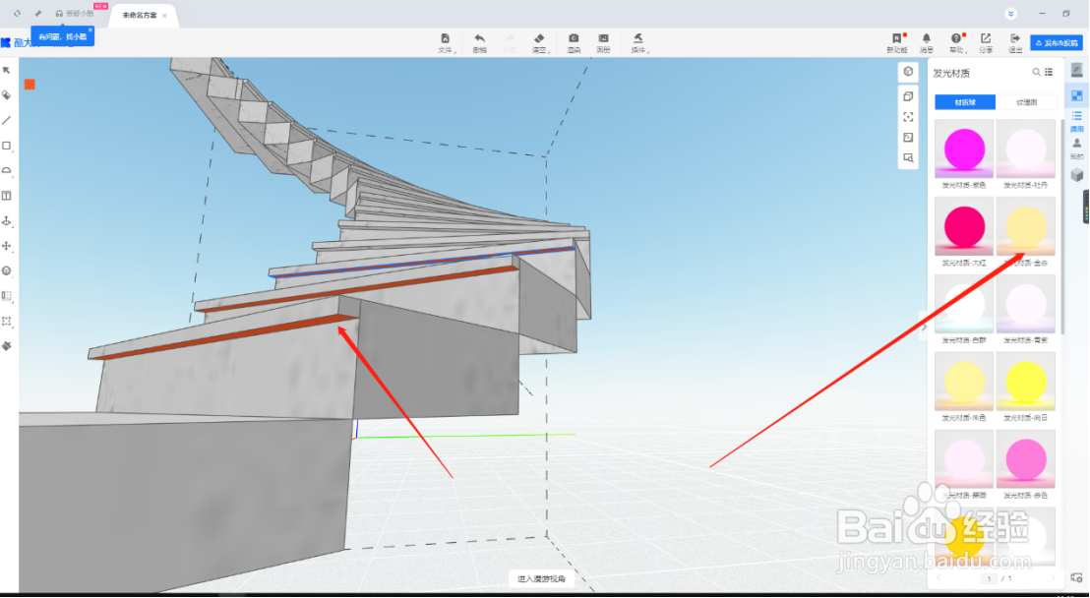
Task: Search materials with the magnifier icon
Action: 1036,72
